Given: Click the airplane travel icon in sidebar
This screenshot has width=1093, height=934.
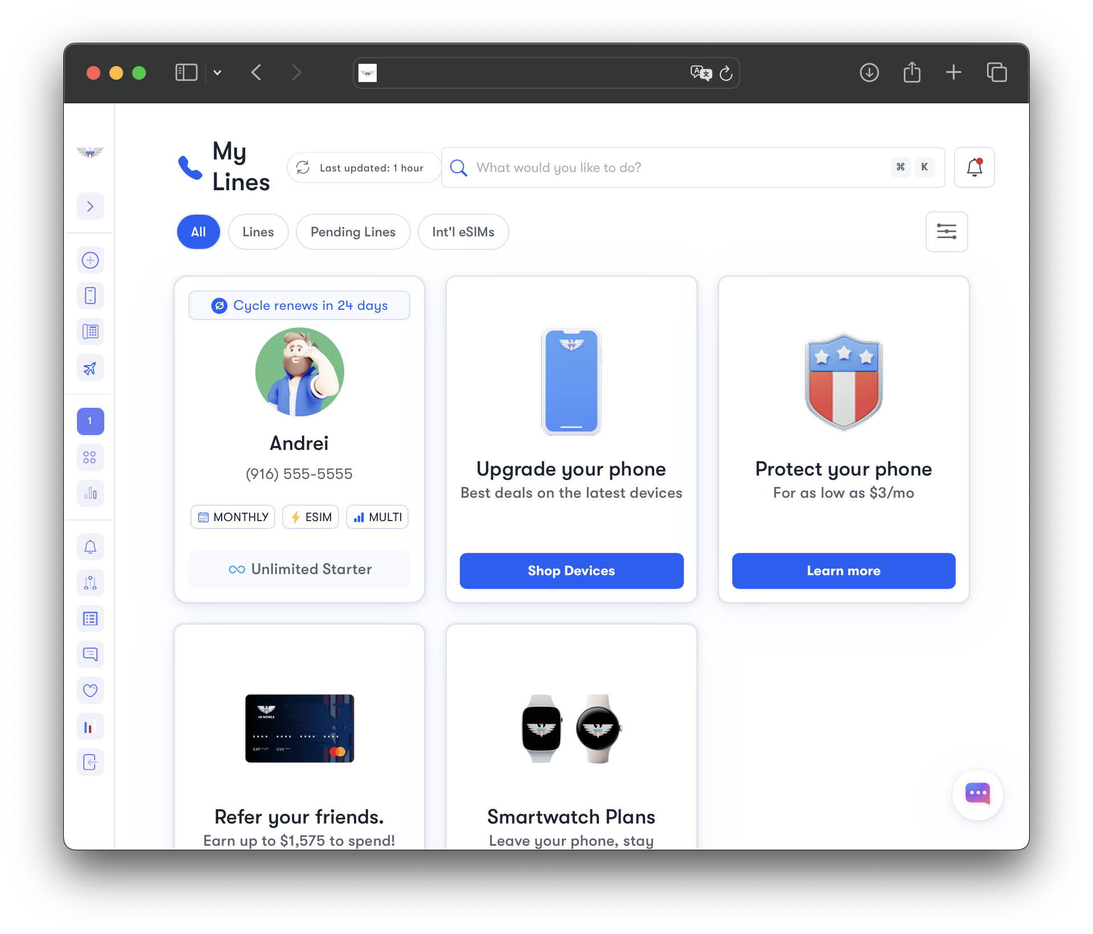Looking at the screenshot, I should (90, 368).
